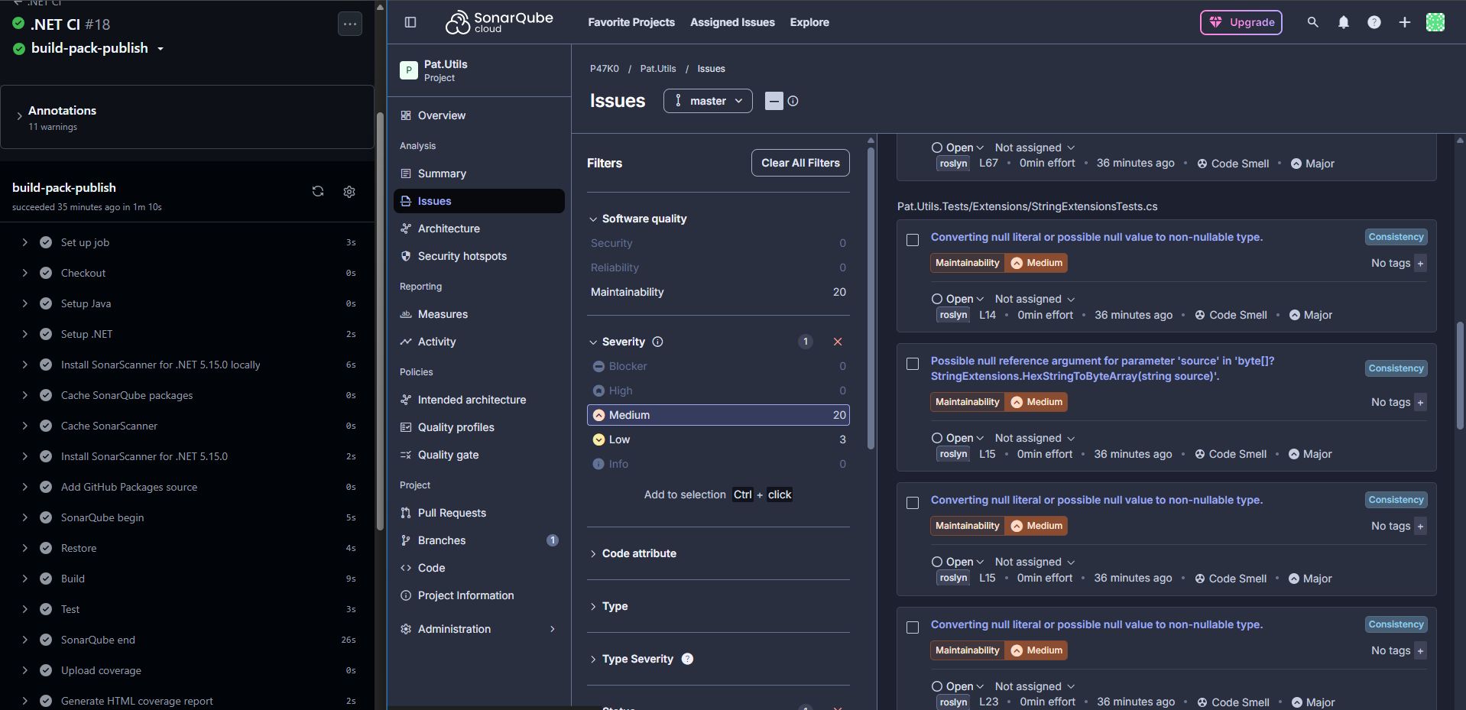Click the re-run jobs refresh icon
This screenshot has height=710, width=1466.
pyautogui.click(x=318, y=192)
